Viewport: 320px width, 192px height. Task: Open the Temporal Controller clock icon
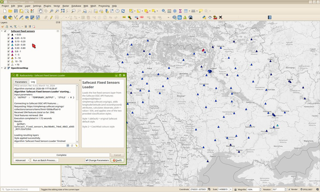tap(117, 11)
